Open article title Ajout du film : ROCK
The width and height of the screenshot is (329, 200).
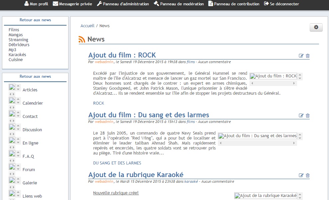click(122, 55)
